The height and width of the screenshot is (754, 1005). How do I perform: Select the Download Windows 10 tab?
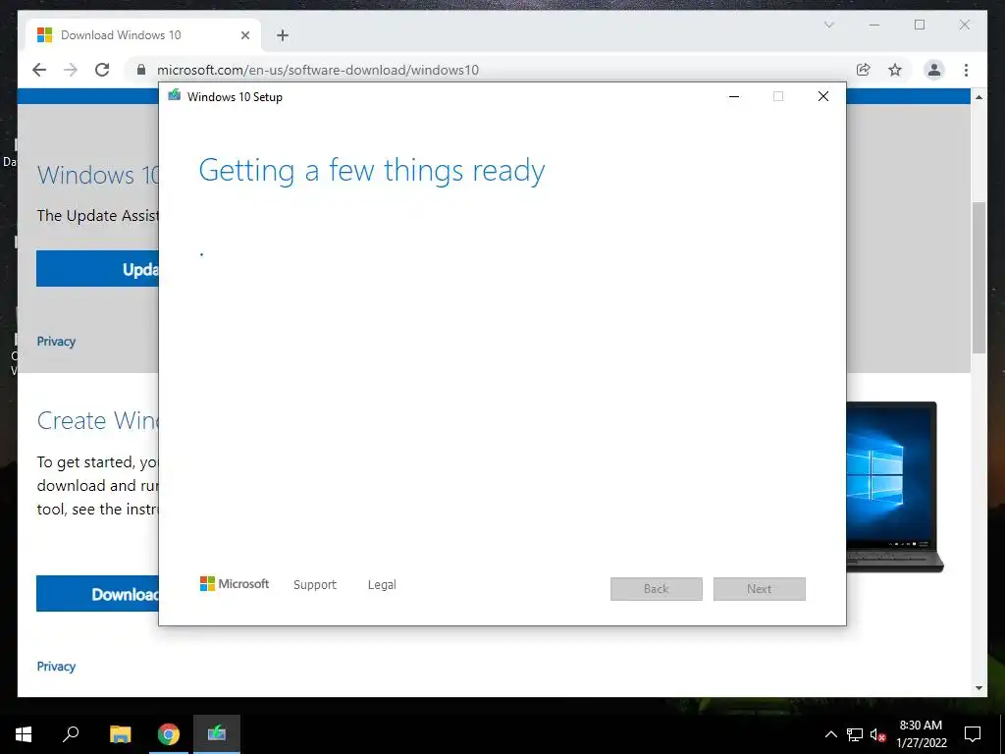coord(143,35)
